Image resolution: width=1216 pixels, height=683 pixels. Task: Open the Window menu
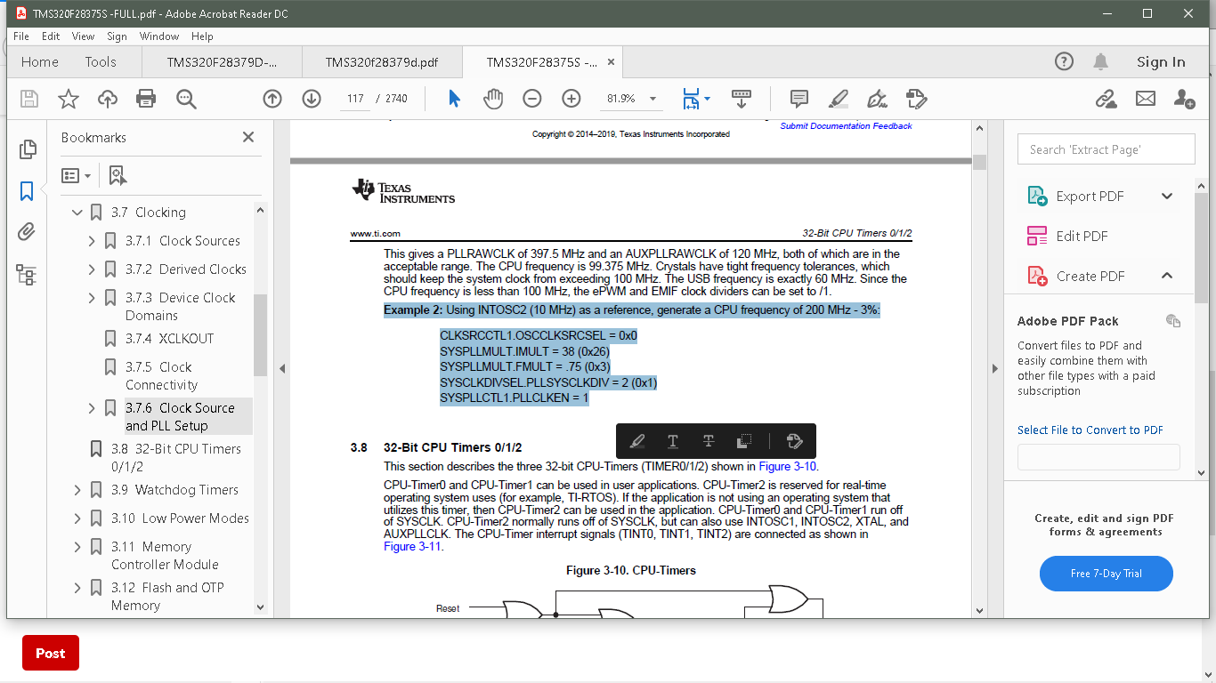(159, 36)
